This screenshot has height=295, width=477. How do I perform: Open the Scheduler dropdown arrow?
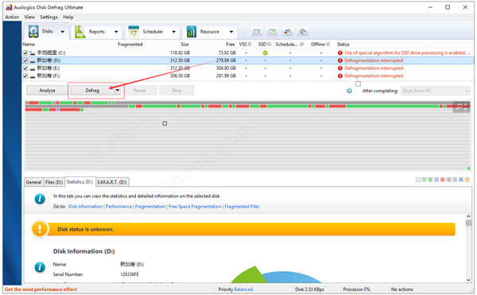pyautogui.click(x=173, y=32)
